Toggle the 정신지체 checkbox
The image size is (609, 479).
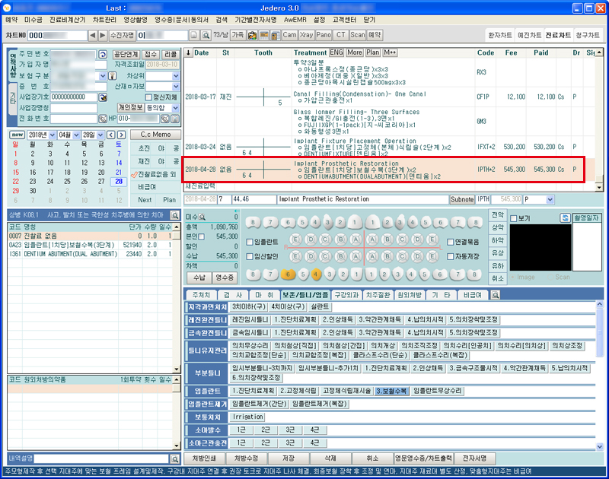click(x=148, y=97)
